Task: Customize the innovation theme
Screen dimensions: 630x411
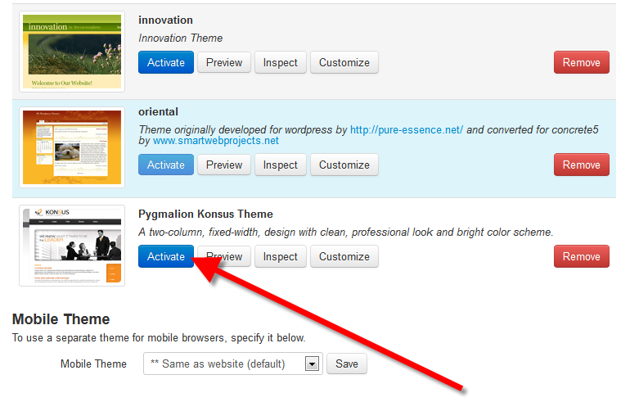Action: 344,62
